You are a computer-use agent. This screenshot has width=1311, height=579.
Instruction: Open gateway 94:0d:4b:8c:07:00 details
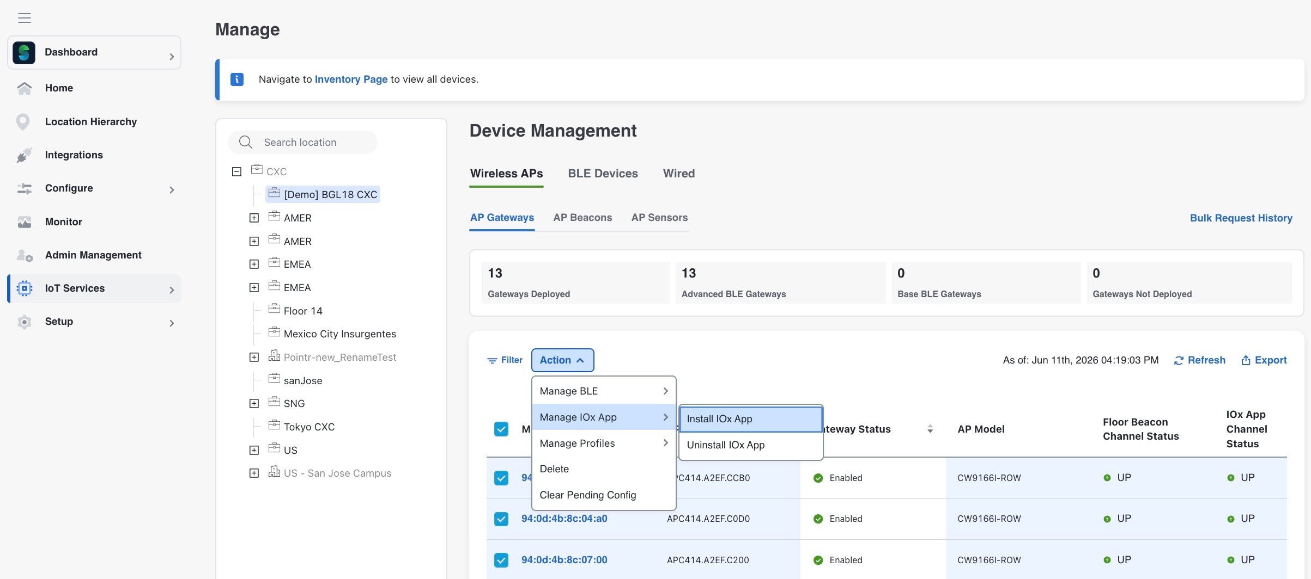[x=564, y=560]
